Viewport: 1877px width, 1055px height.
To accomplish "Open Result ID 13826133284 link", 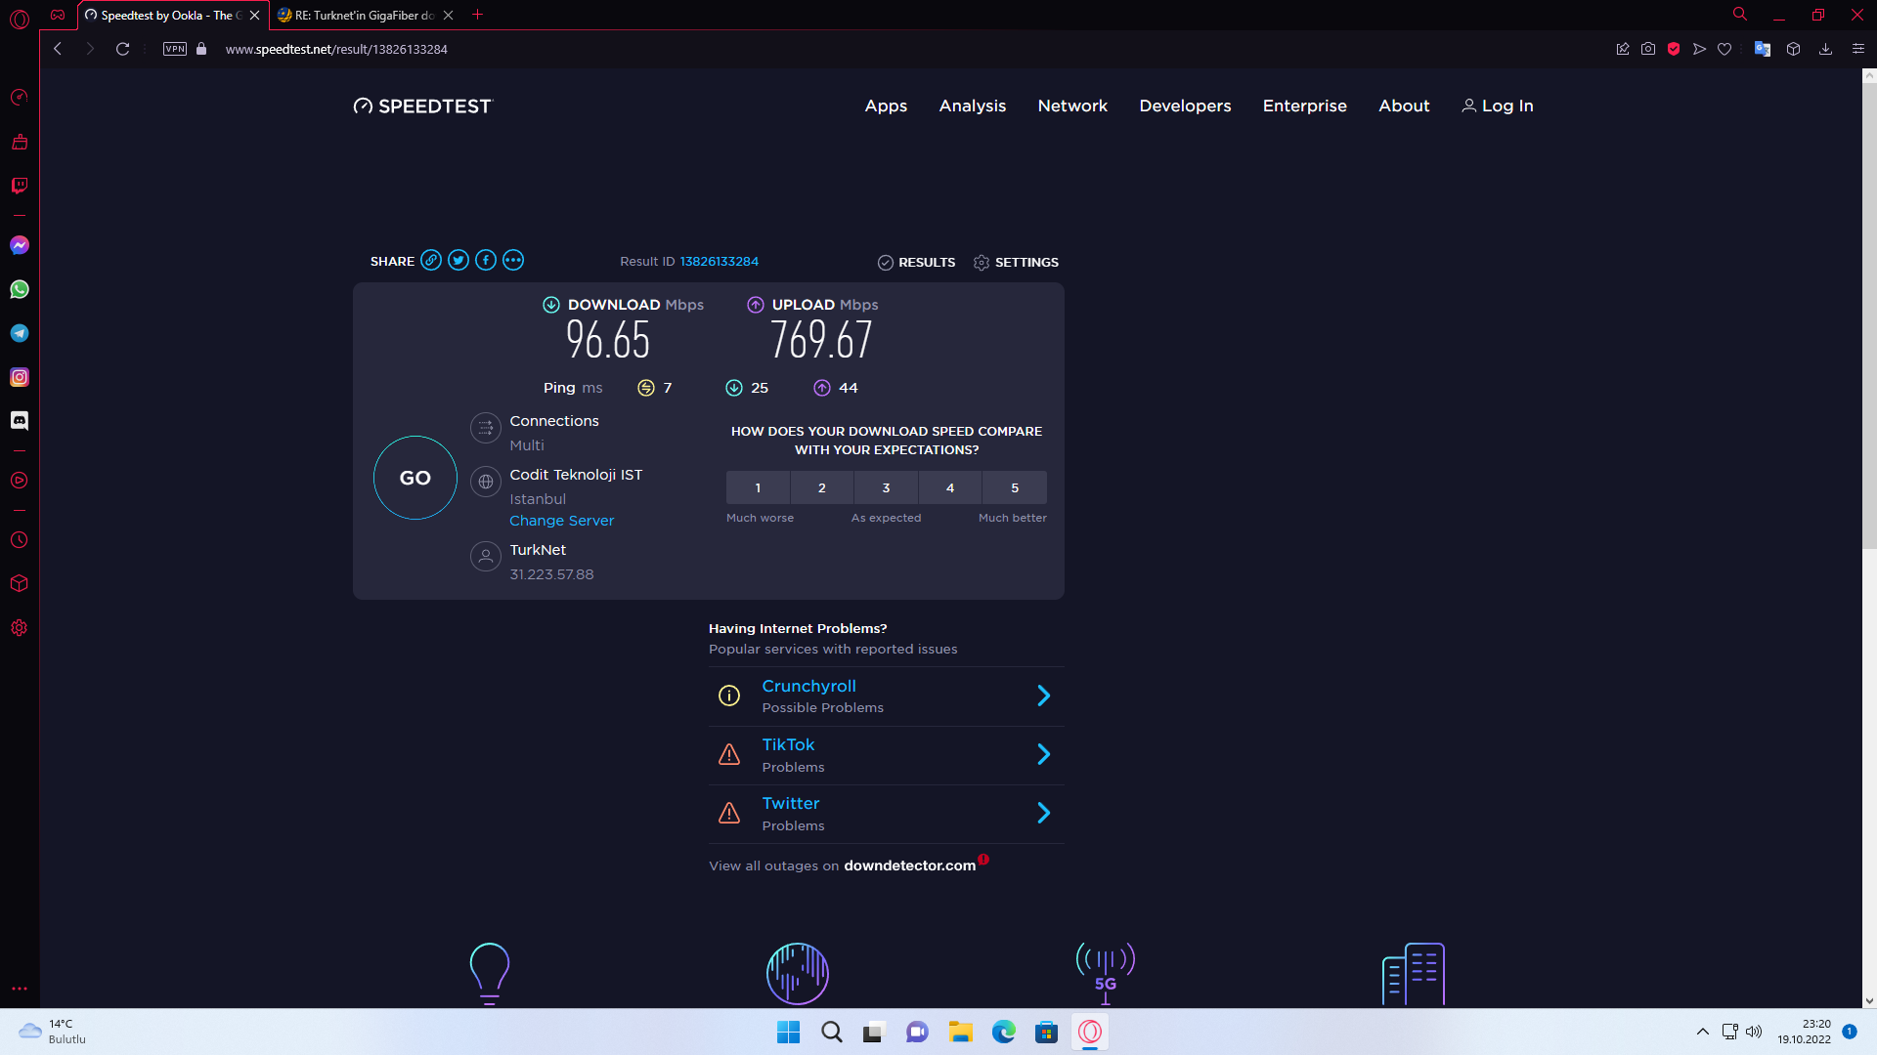I will pos(719,261).
